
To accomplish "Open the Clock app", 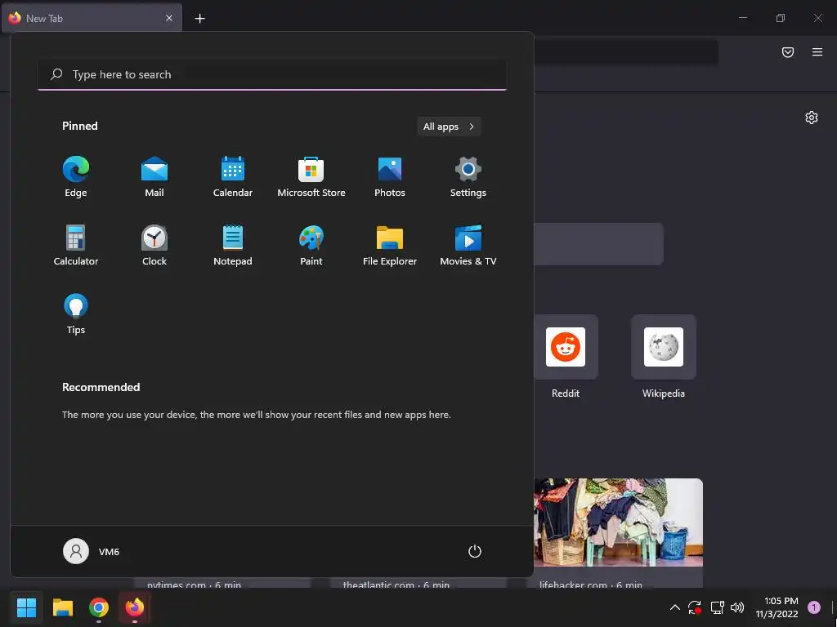I will point(154,245).
